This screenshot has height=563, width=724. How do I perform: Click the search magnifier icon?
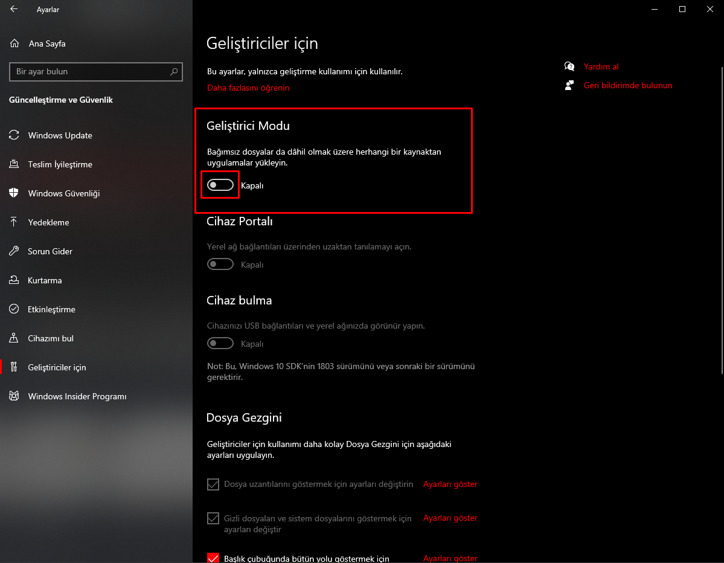click(x=174, y=72)
